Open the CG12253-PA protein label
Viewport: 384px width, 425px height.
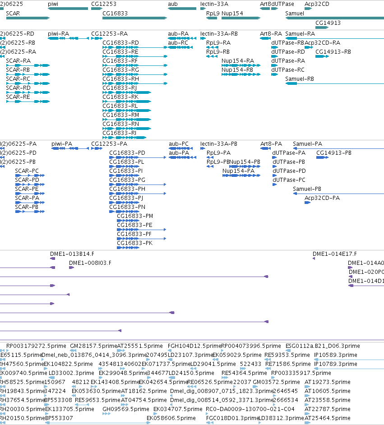109,143
